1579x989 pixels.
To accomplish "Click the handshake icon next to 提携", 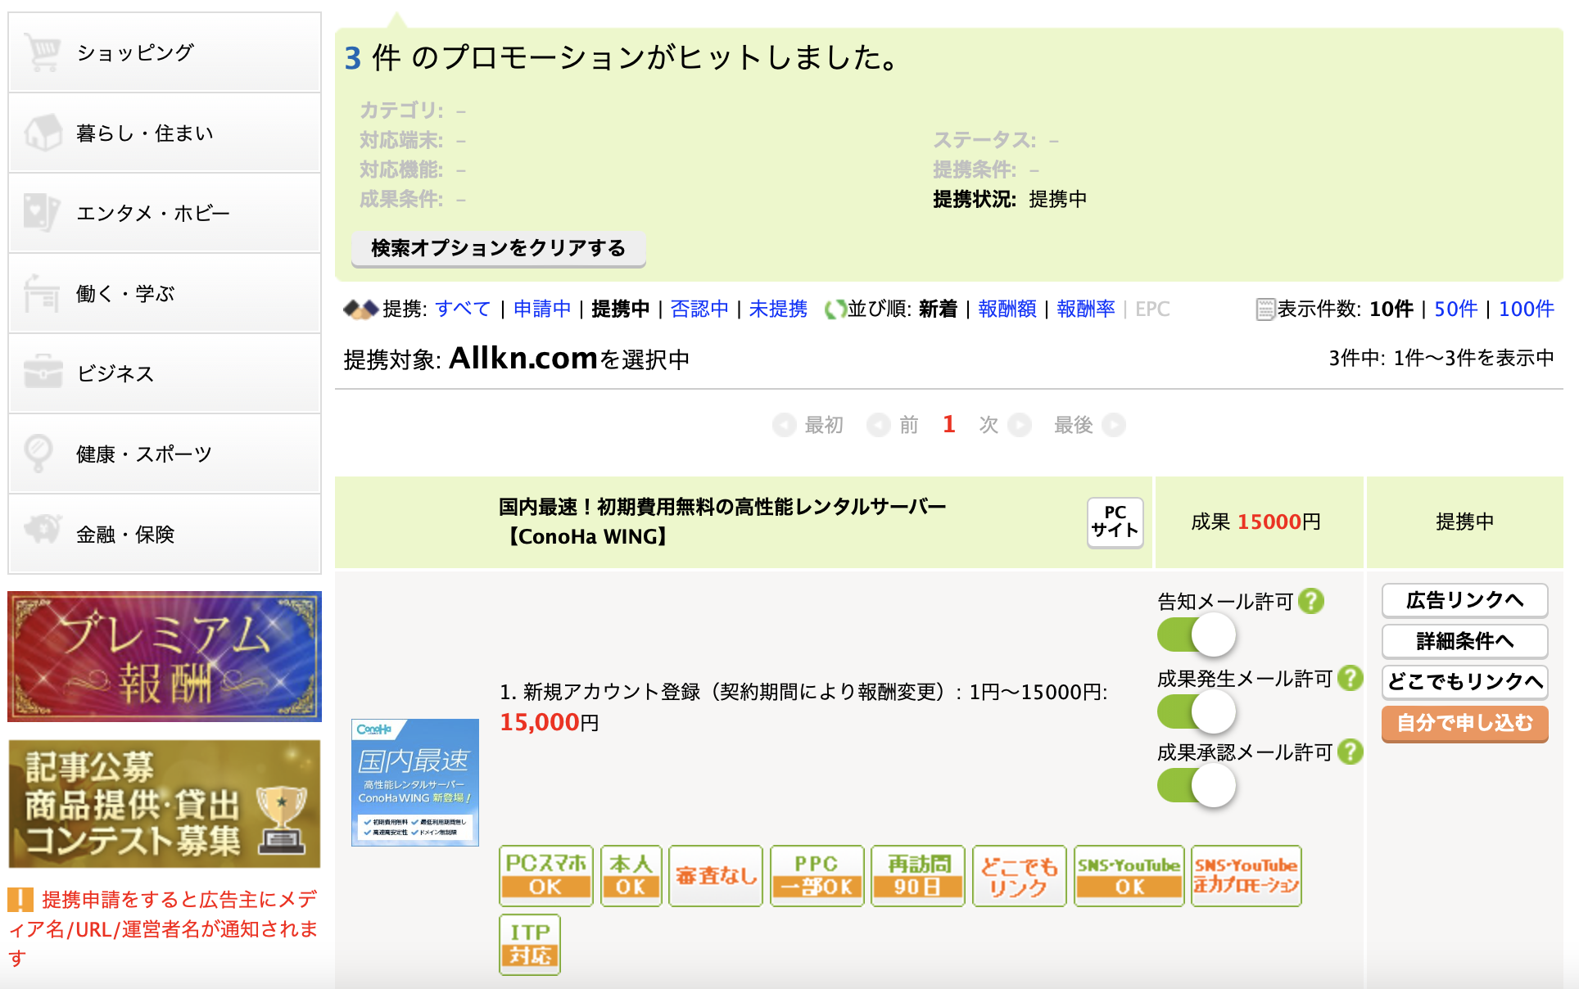I will pos(360,309).
